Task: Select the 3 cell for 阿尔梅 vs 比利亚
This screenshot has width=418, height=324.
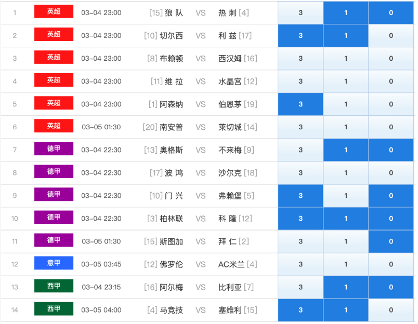Action: (301, 287)
